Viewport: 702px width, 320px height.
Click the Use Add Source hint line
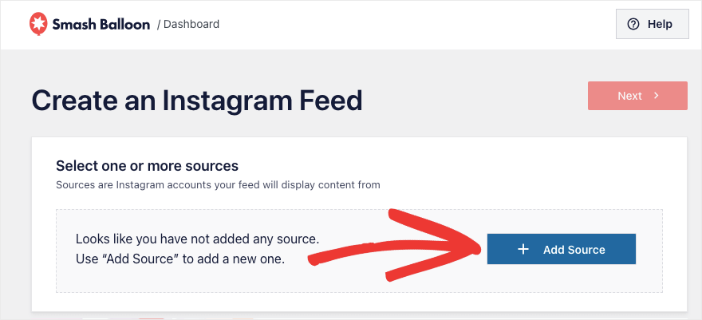(x=180, y=259)
